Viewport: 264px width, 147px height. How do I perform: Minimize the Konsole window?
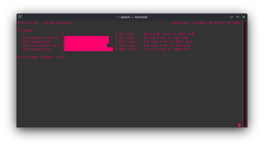coord(232,17)
